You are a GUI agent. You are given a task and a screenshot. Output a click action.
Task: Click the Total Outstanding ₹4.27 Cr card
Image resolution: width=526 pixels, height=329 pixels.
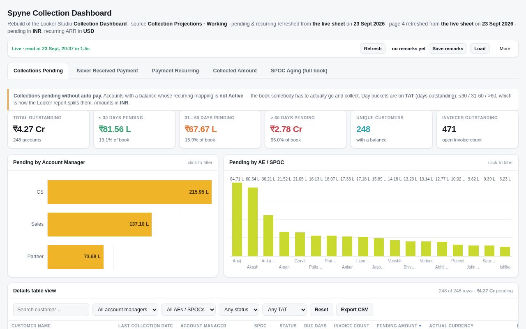(48, 129)
